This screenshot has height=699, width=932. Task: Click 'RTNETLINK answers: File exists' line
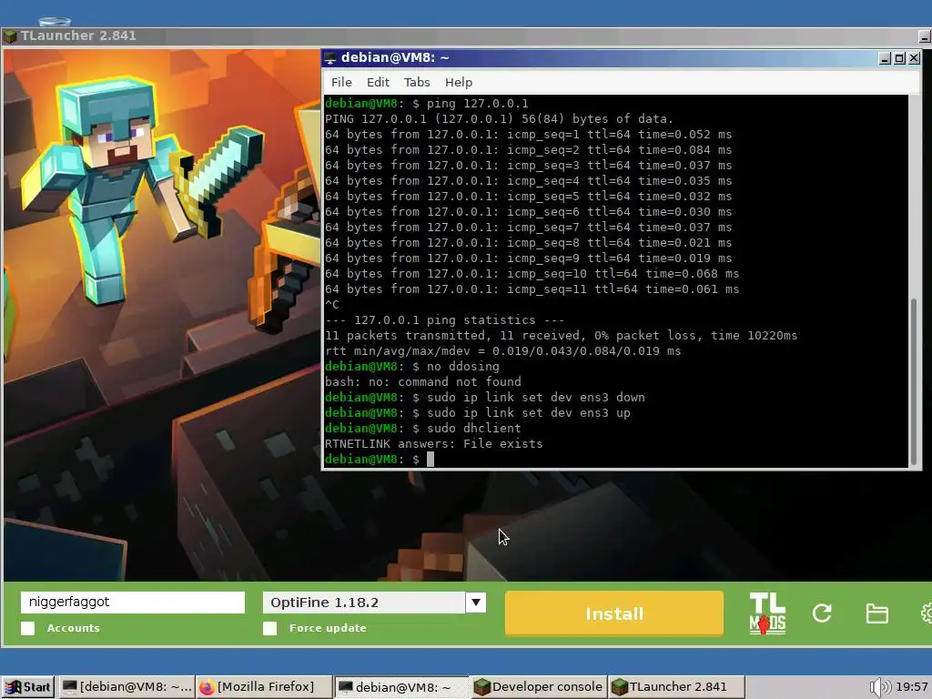pos(433,443)
